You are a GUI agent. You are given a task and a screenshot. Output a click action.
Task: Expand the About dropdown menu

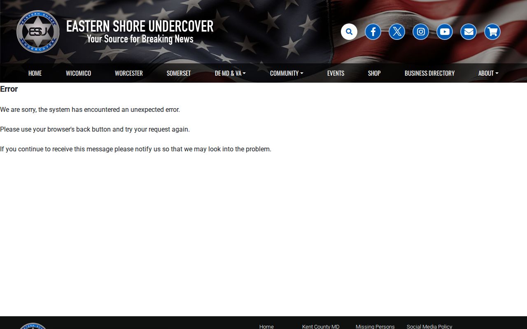click(488, 73)
